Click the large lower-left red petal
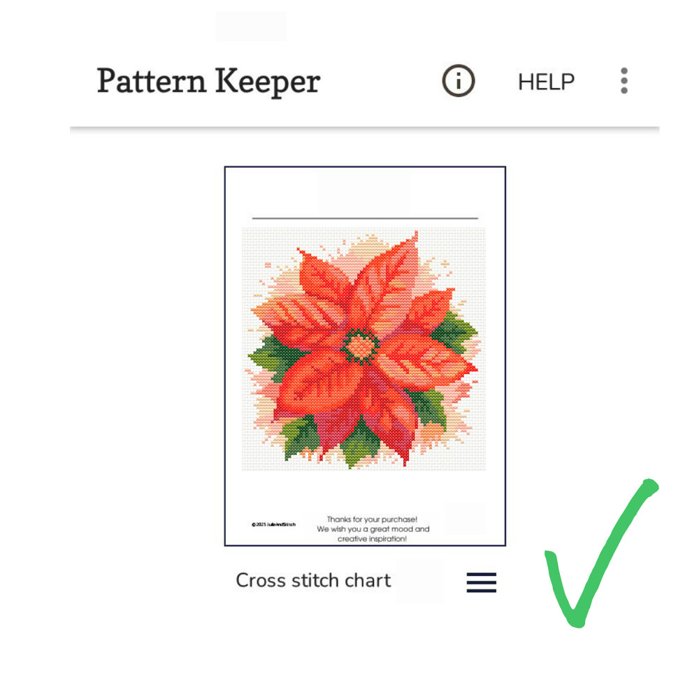This screenshot has height=699, width=699. 317,387
